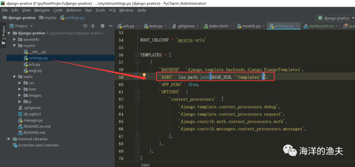The width and height of the screenshot is (355, 167).
Task: Click the locate/scroll from source icon
Action: [85, 26]
